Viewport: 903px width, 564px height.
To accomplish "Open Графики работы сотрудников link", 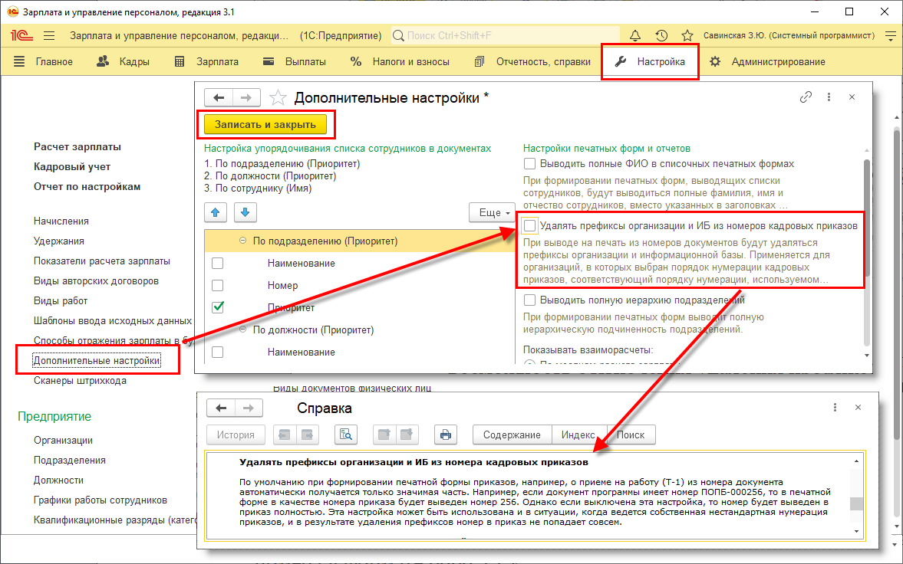I will (x=101, y=500).
